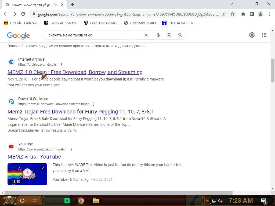Screen dimensions: 275x206
Task: Focus the Google search text field
Action: click(95, 35)
